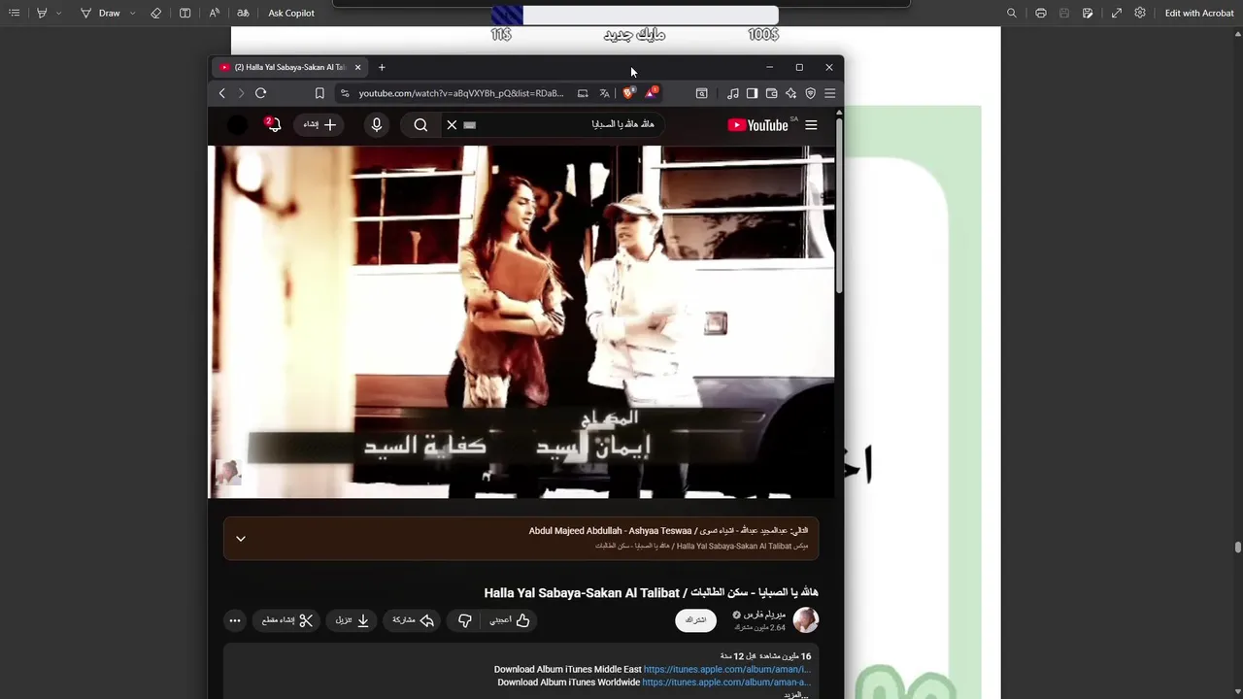The height and width of the screenshot is (699, 1243).
Task: Click the video player to pause
Action: coord(521,321)
